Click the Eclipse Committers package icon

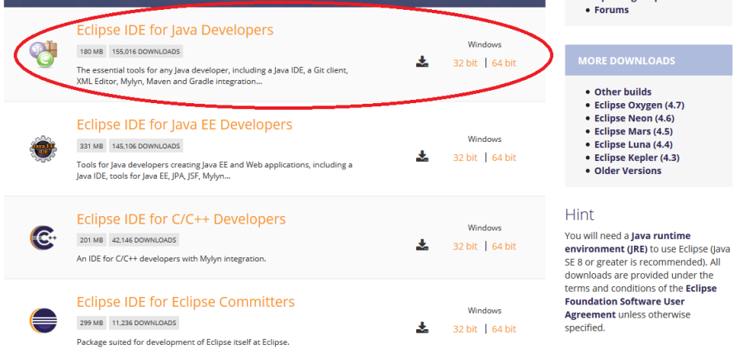coord(42,320)
